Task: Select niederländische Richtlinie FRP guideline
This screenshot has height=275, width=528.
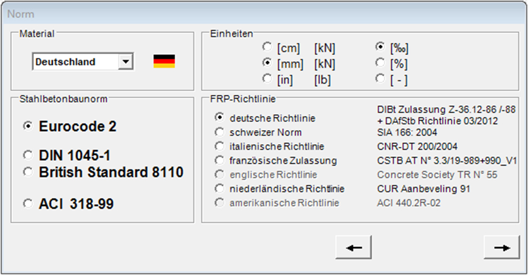Action: [x=220, y=189]
